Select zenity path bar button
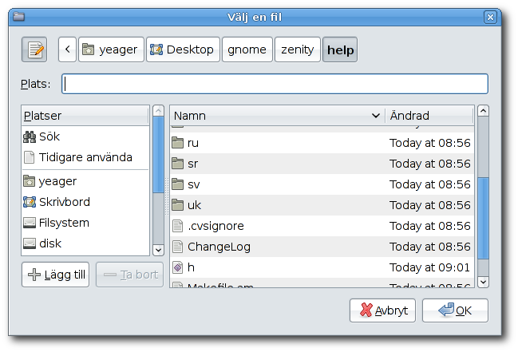This screenshot has width=518, height=352. (x=298, y=49)
